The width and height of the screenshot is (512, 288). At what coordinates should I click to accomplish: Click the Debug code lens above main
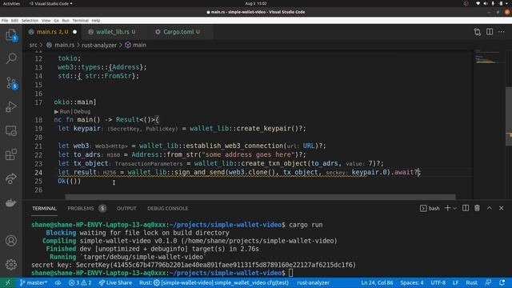pos(82,111)
